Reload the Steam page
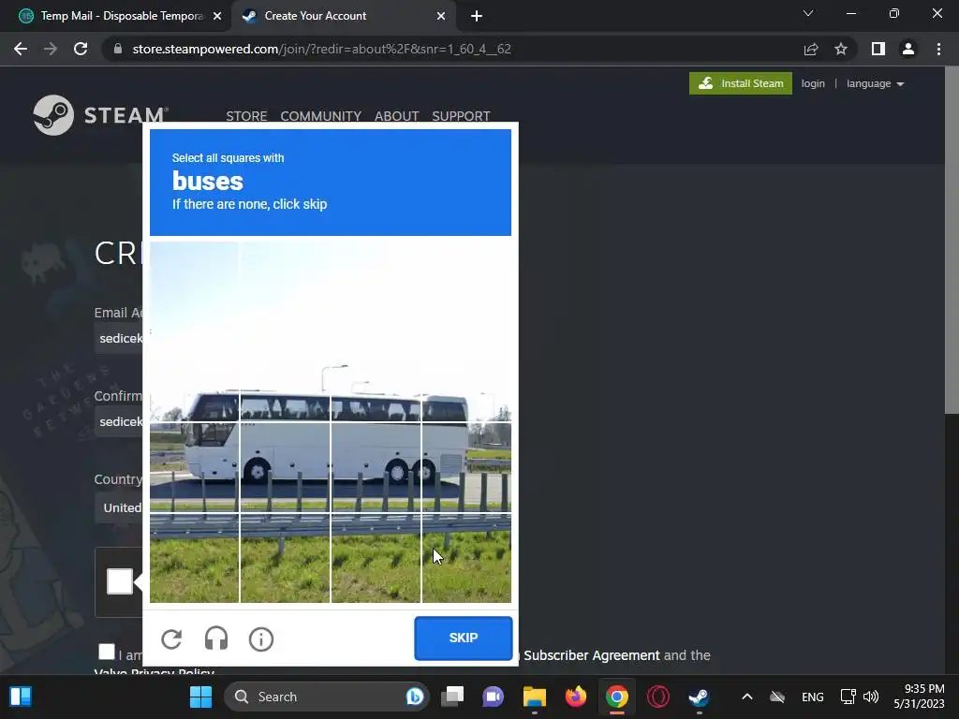Viewport: 959px width, 719px height. tap(81, 49)
